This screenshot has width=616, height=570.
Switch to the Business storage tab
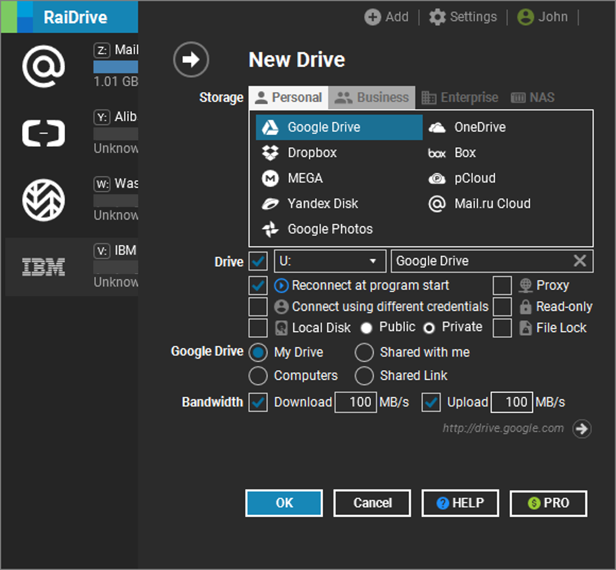pos(371,97)
